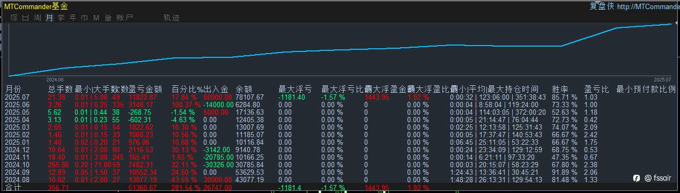
Task: Open the M tab
Action: (x=96, y=18)
